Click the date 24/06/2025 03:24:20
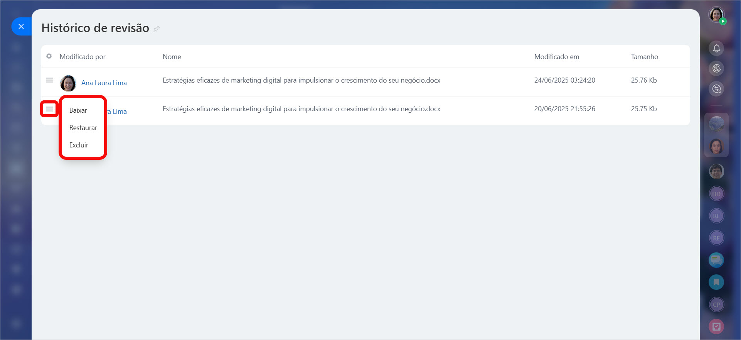 pos(565,80)
